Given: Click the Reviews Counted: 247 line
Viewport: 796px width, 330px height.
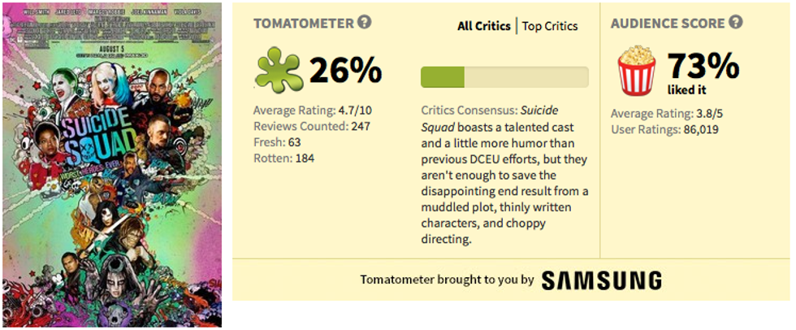Looking at the screenshot, I should (x=313, y=126).
